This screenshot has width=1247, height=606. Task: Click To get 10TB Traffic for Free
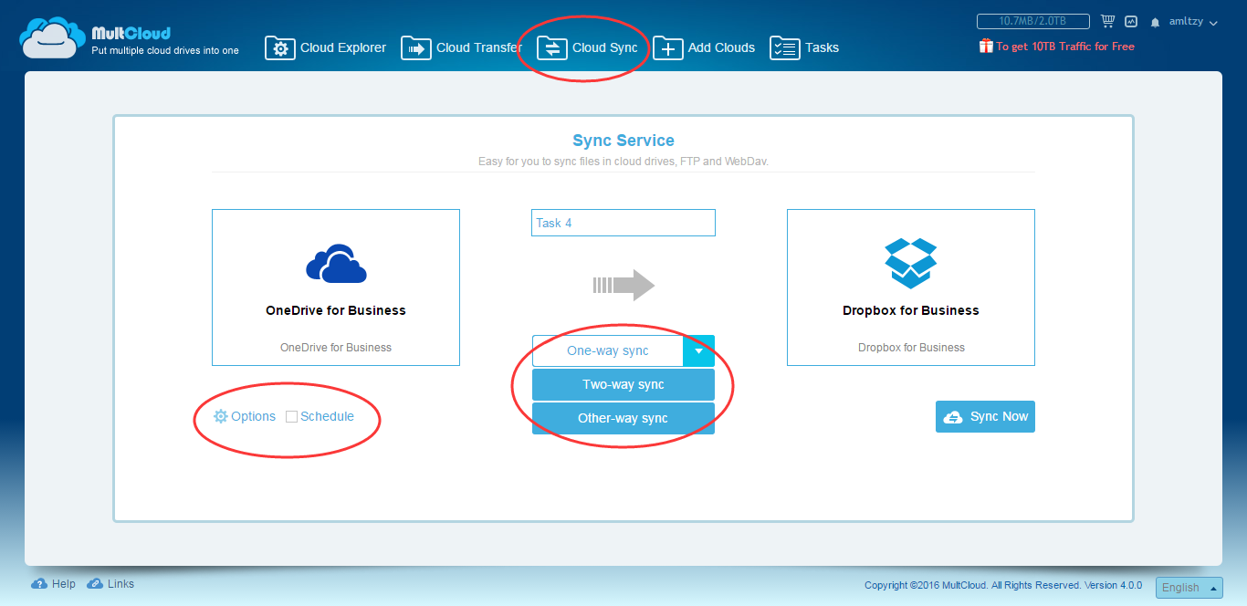click(1065, 47)
